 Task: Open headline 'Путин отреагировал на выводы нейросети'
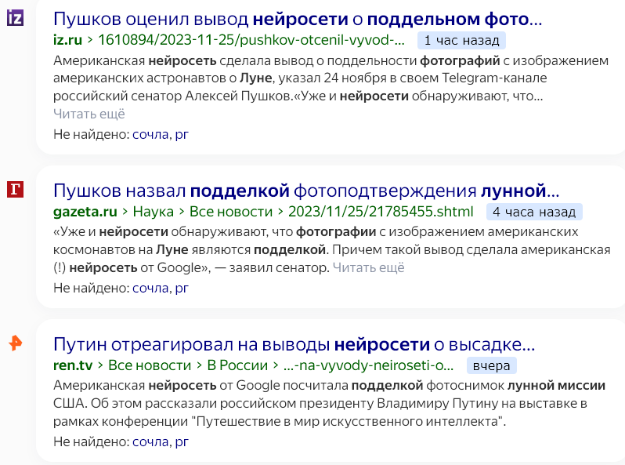coord(294,344)
